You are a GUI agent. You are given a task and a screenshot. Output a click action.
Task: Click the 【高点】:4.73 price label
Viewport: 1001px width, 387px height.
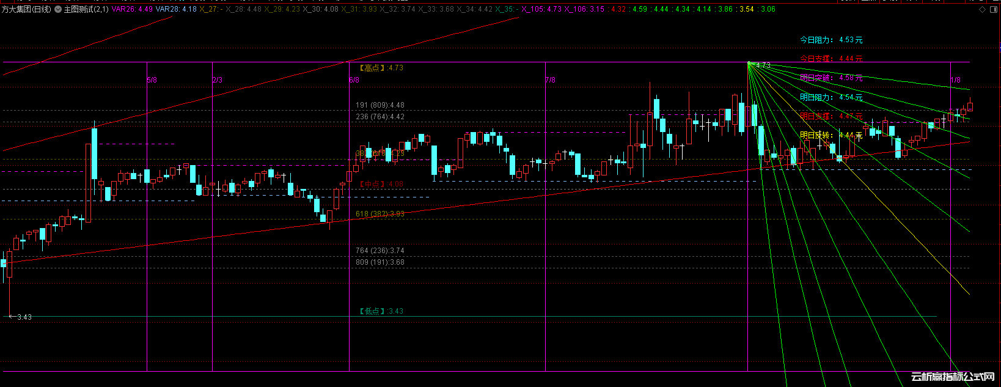(381, 68)
